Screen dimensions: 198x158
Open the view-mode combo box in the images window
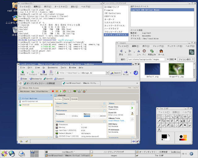tap(186, 59)
